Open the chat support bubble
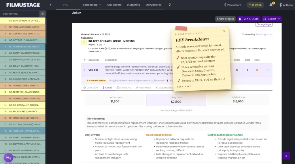 coord(8,158)
